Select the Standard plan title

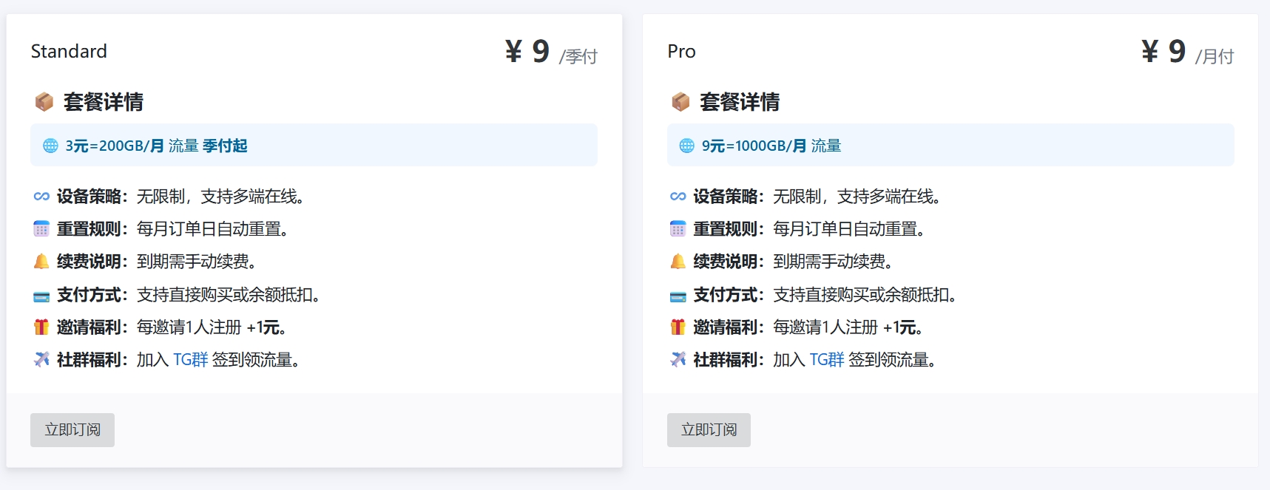pos(69,52)
